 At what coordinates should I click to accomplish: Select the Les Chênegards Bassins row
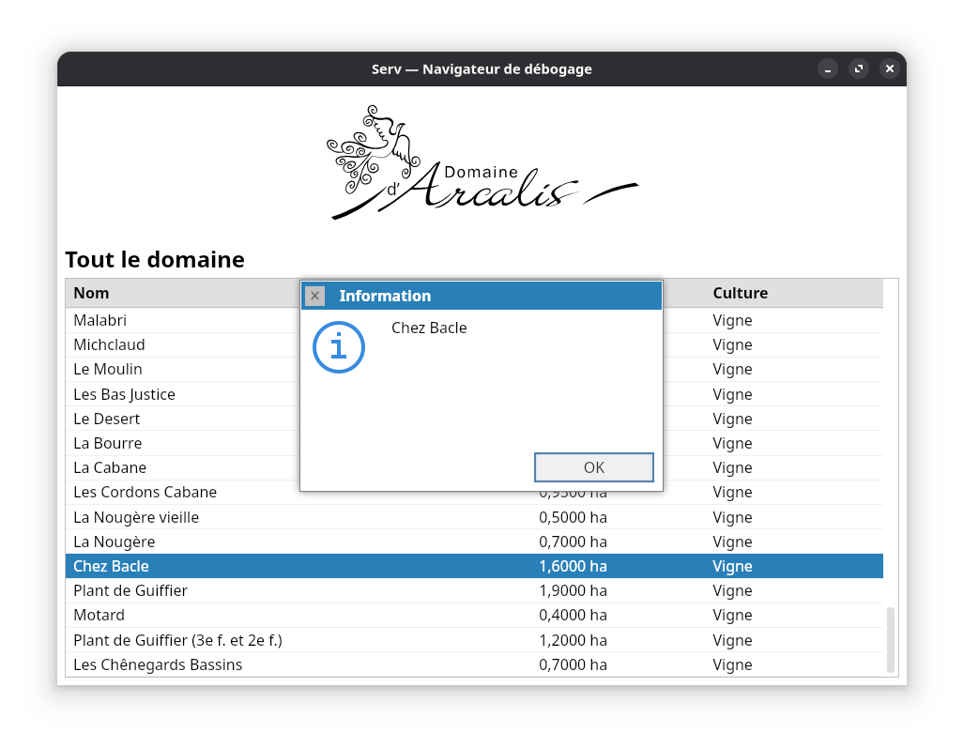[x=474, y=664]
